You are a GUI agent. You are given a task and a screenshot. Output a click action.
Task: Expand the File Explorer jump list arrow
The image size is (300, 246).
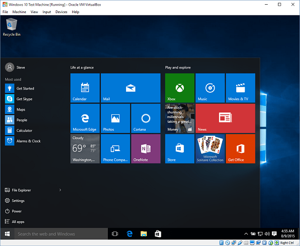[60, 190]
